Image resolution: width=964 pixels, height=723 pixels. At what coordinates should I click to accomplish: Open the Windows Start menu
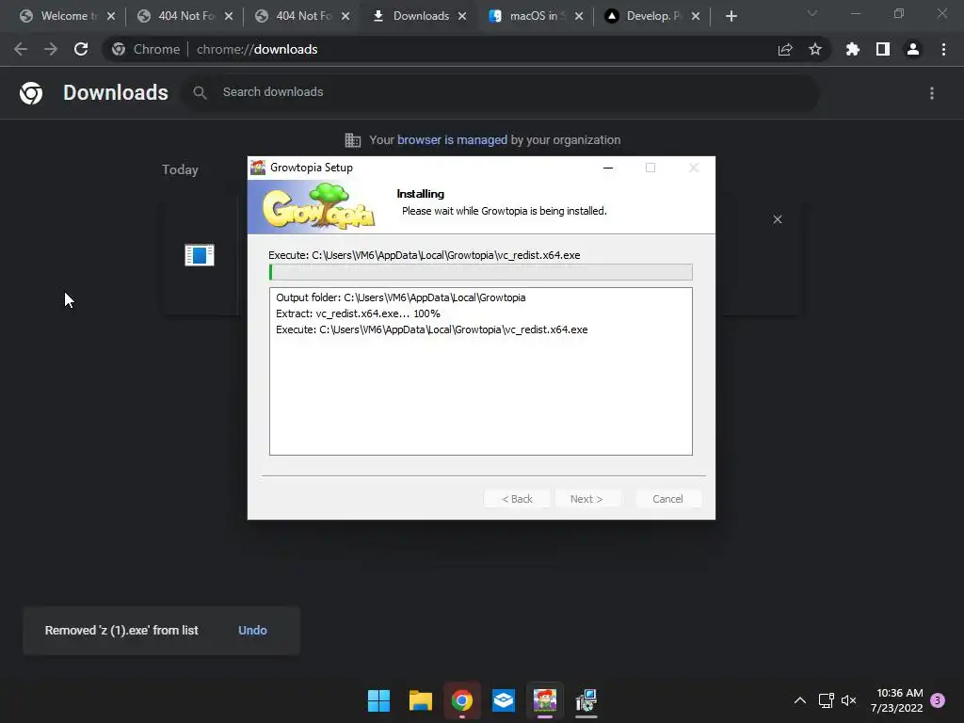(x=378, y=700)
